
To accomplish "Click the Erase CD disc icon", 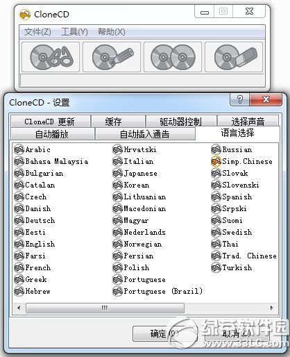I will coord(234,57).
